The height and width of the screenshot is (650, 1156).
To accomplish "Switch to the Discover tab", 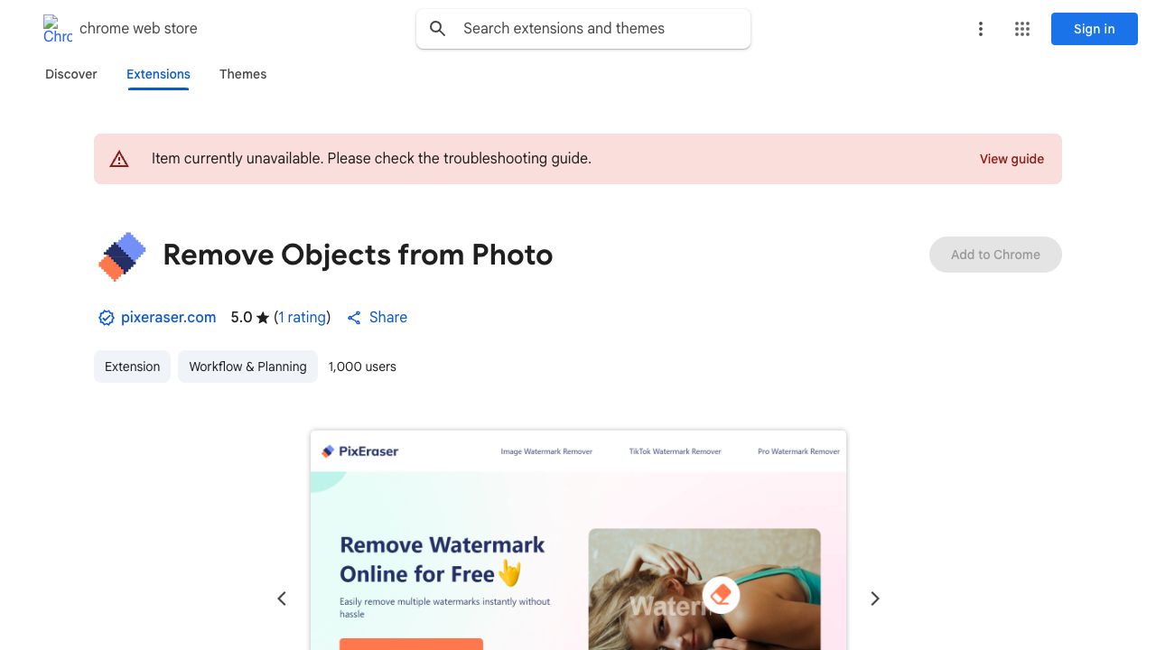I will click(71, 74).
